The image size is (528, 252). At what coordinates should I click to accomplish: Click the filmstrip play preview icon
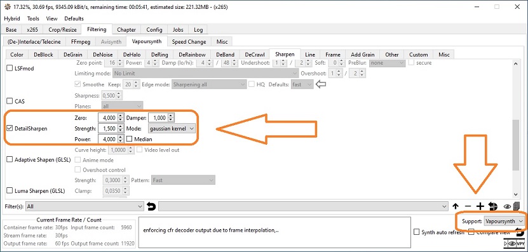coord(506,244)
